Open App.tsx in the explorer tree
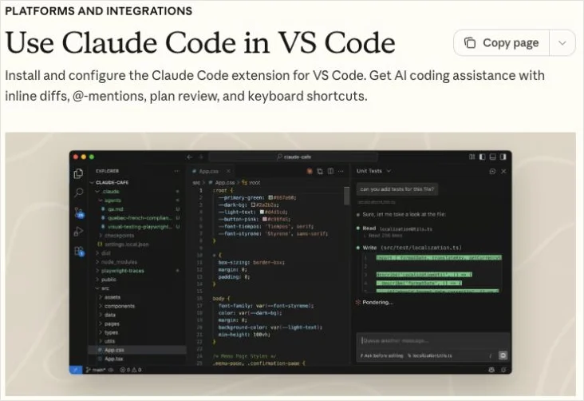The width and height of the screenshot is (584, 401). [137, 359]
